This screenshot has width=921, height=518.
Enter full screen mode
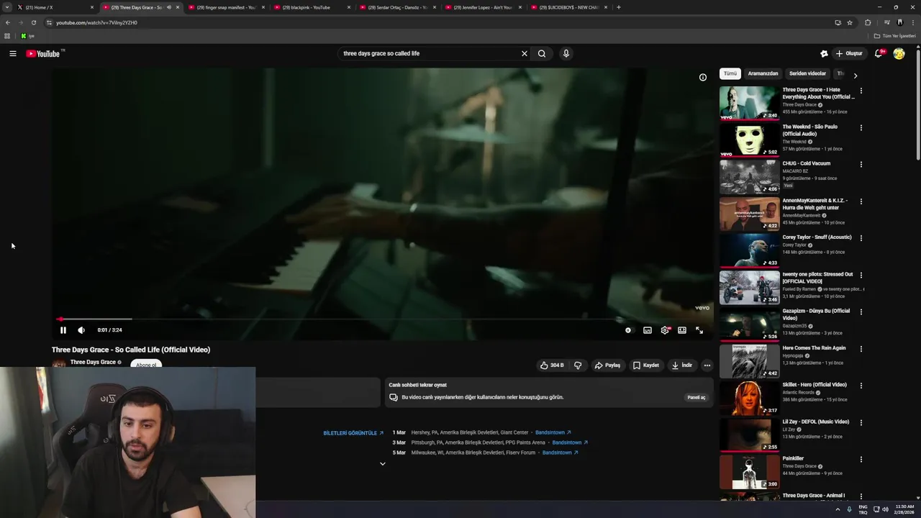pyautogui.click(x=699, y=330)
